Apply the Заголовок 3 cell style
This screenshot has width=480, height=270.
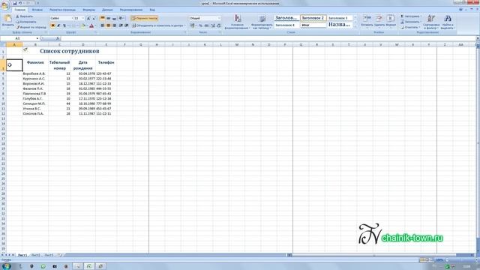(339, 18)
